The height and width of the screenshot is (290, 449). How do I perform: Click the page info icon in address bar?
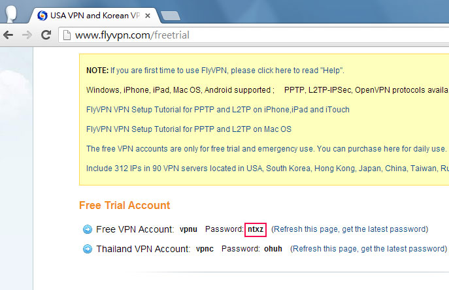(67, 35)
